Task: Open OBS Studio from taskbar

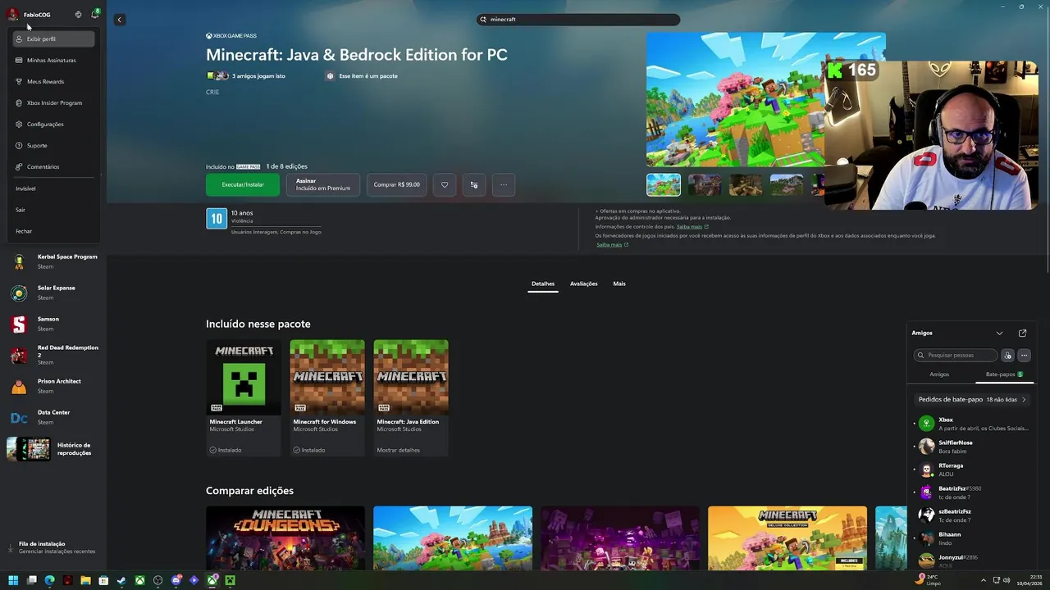Action: pos(158,580)
